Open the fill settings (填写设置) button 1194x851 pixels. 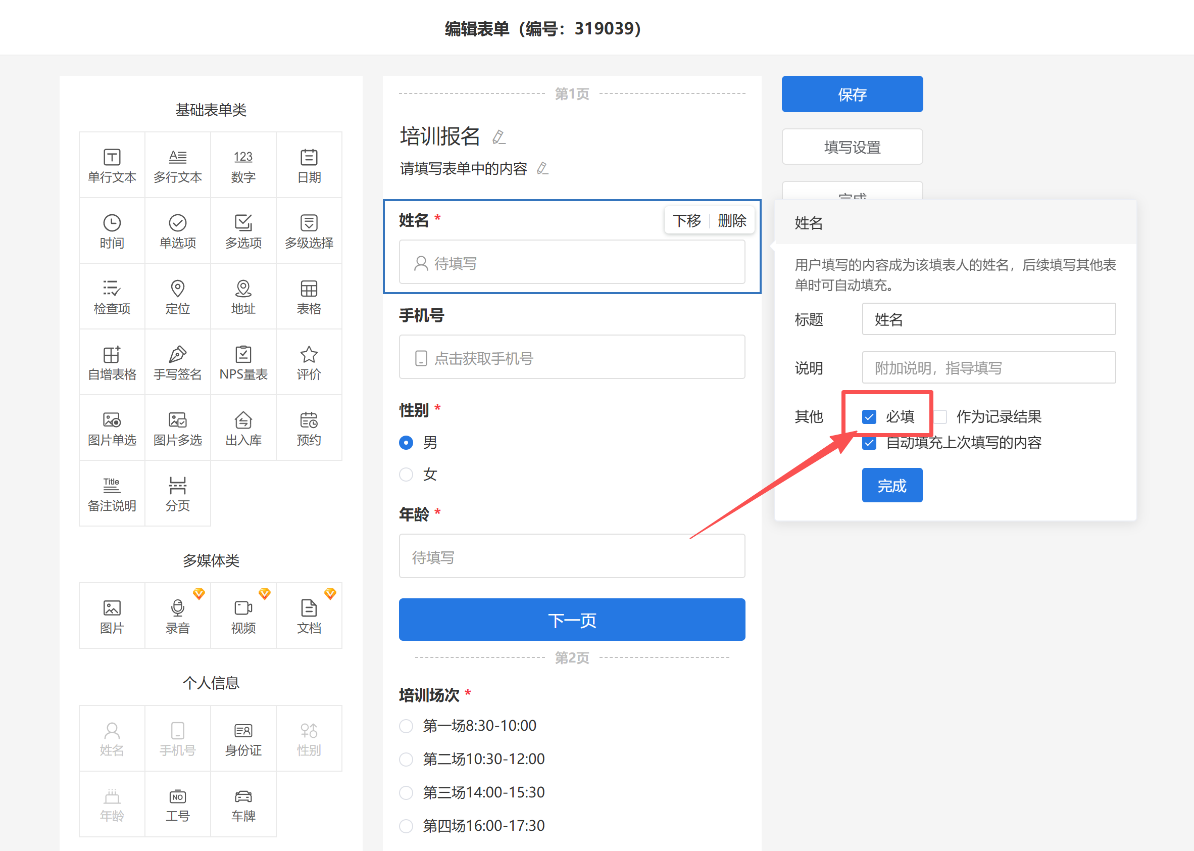852,147
